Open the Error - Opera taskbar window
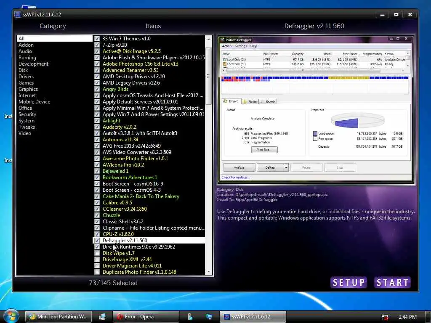Viewport: 431px width, 323px height. click(146, 317)
